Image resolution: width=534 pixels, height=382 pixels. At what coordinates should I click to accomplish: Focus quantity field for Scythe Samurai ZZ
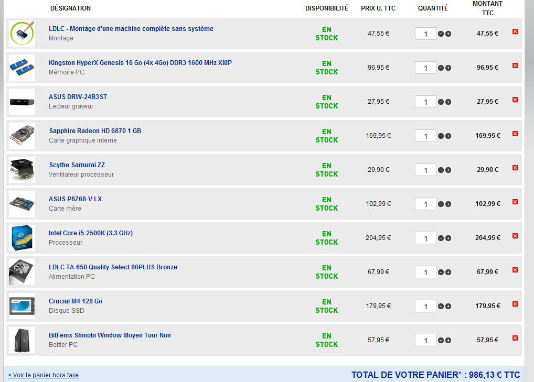point(425,170)
